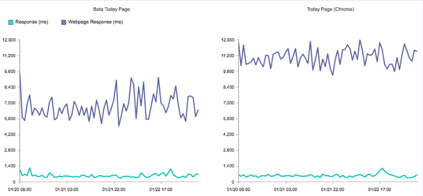Screen dimensions: 423x196
Task: Click the 12,600 label on Beta Today Page chart
Action: [9, 40]
